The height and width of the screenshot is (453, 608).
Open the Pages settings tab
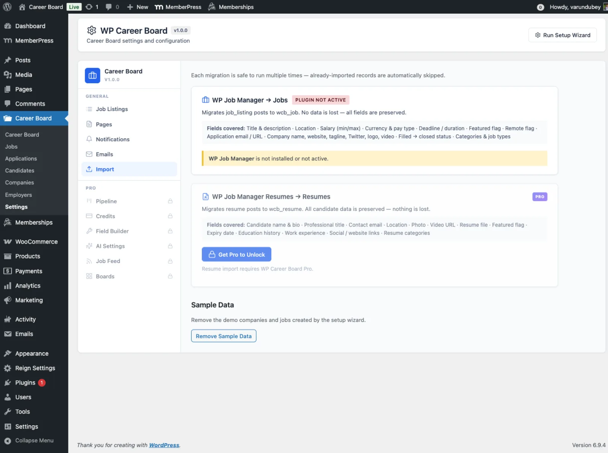pyautogui.click(x=129, y=124)
